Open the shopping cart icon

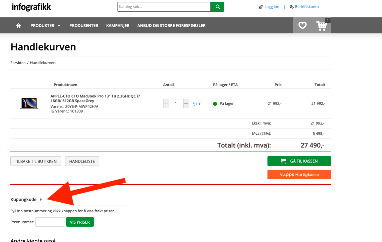pyautogui.click(x=322, y=25)
